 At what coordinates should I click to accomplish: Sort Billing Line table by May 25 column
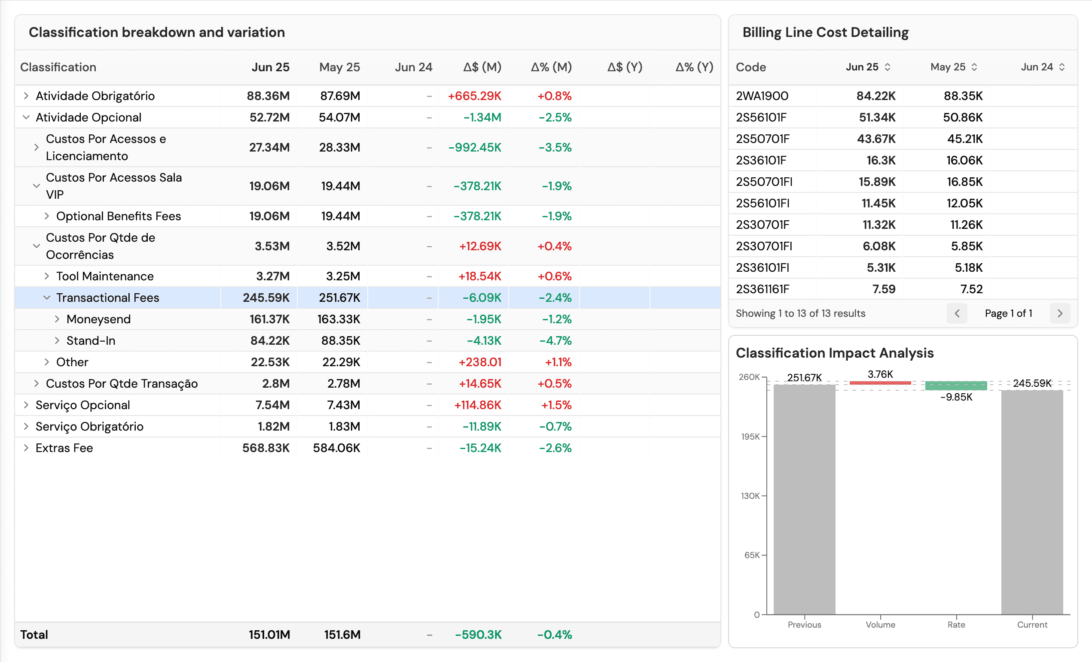coord(974,67)
